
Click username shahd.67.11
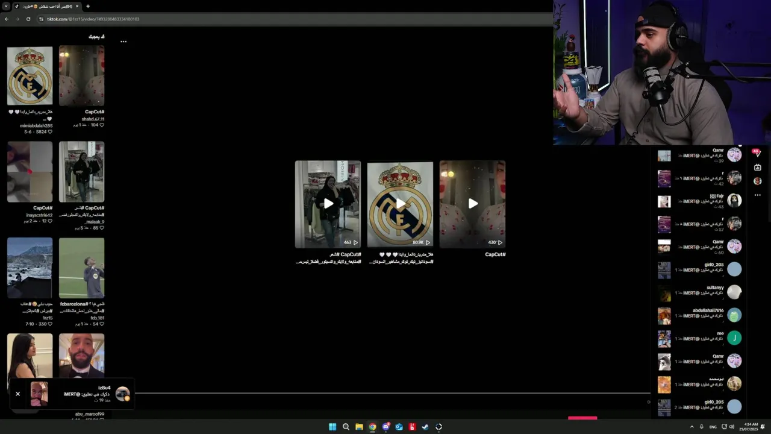(93, 119)
